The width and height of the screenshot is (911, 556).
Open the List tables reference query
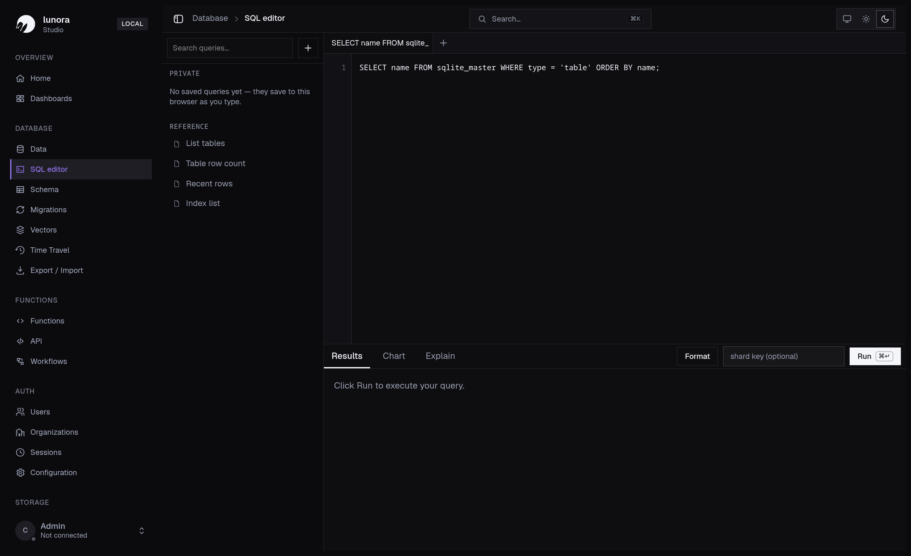(243, 143)
